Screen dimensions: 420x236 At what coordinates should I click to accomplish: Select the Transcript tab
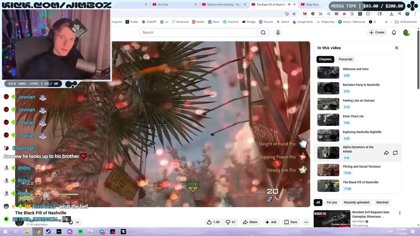346,59
